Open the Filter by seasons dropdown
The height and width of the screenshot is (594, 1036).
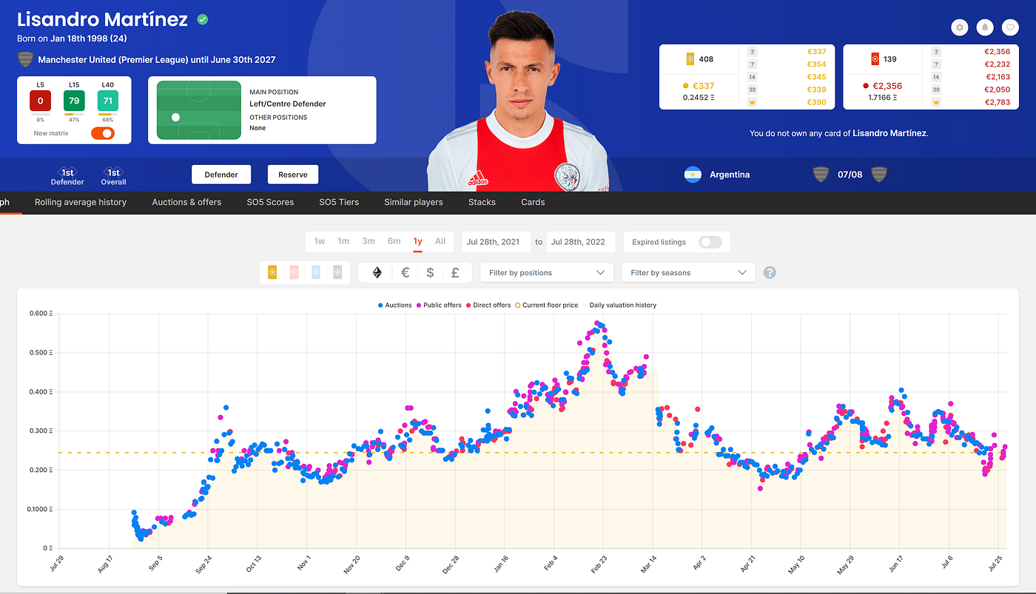(x=688, y=272)
